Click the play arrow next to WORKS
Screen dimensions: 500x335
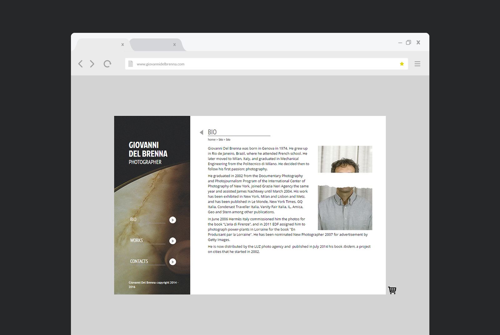tap(172, 241)
